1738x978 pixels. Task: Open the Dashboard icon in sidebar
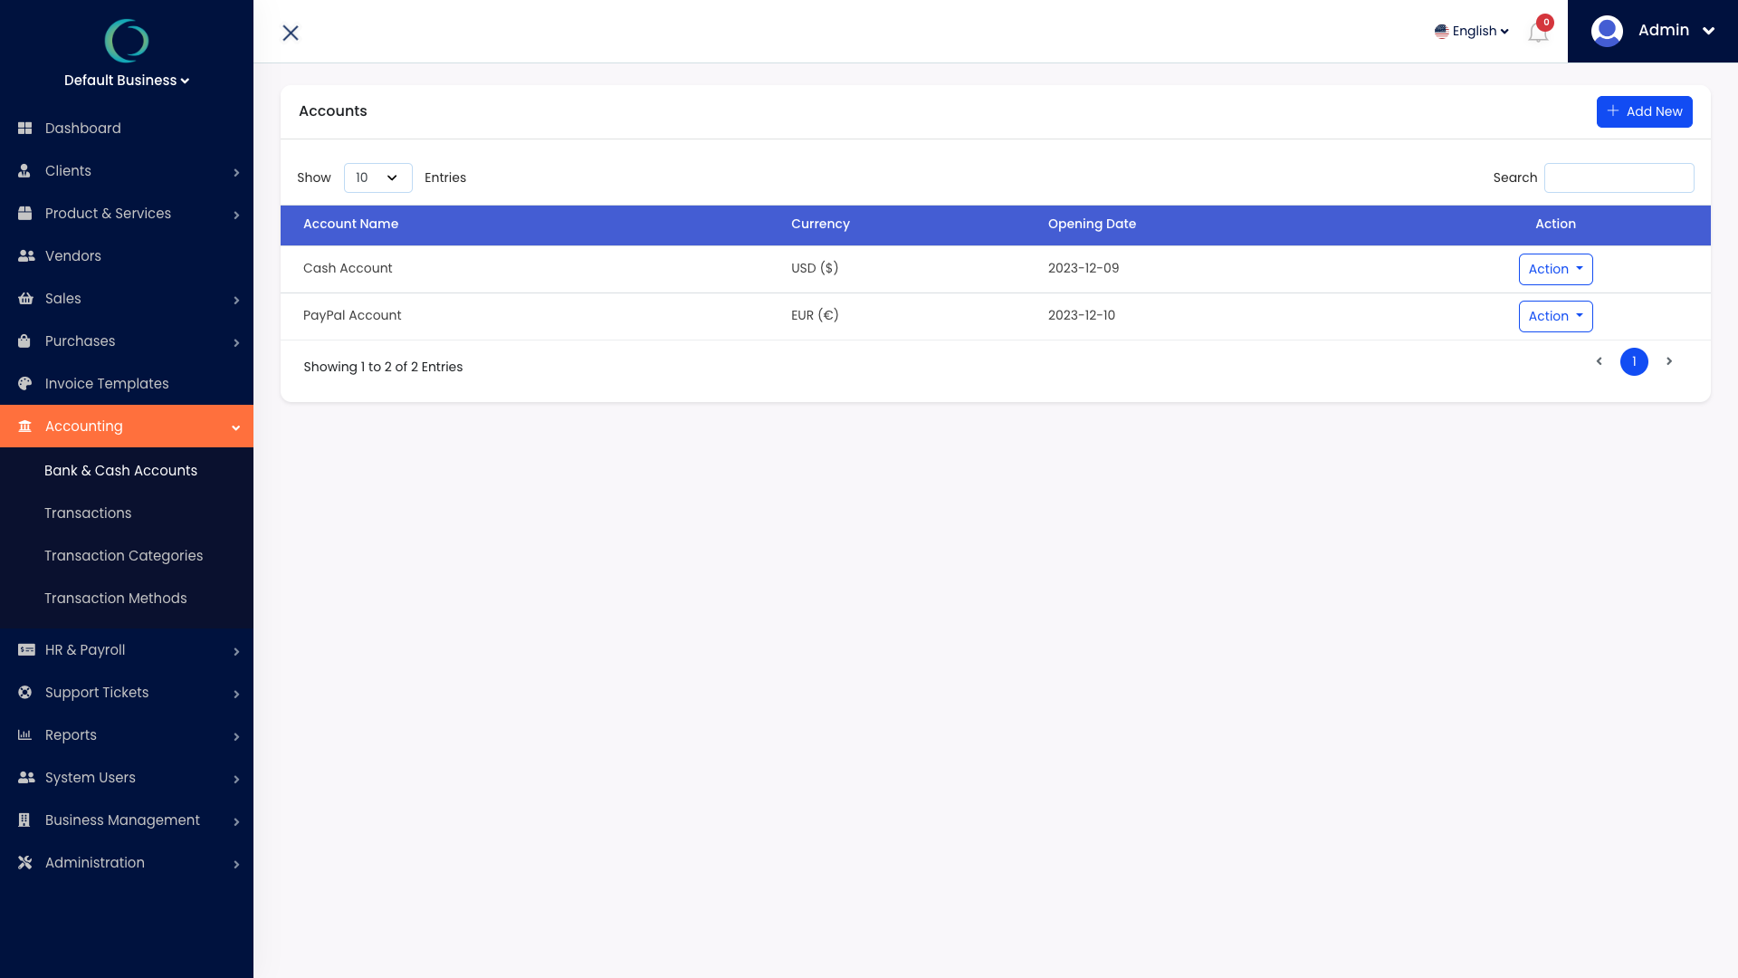pos(25,128)
